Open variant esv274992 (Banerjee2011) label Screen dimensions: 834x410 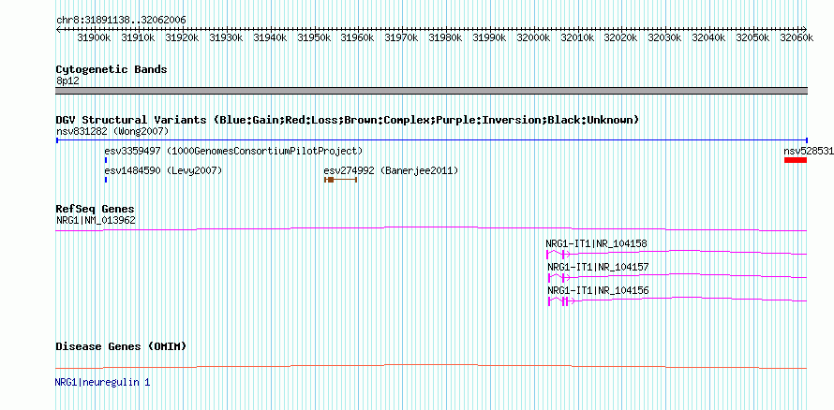coord(391,171)
